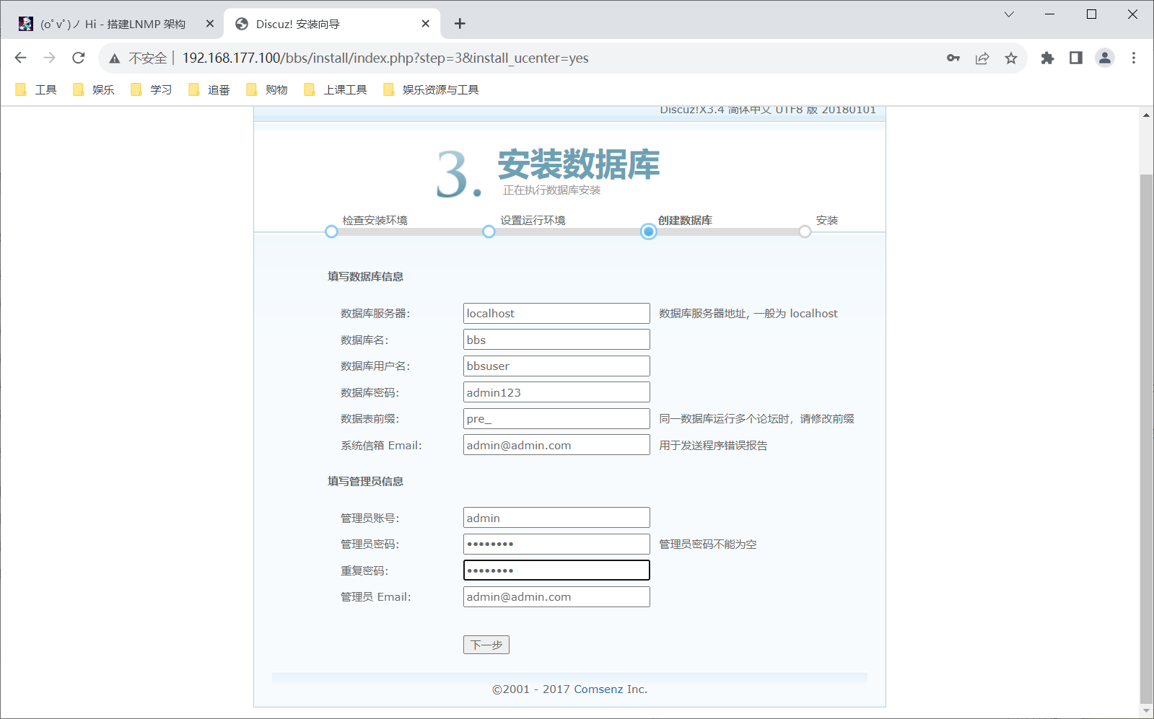
Task: Select the 重复密码 field
Action: pyautogui.click(x=556, y=570)
